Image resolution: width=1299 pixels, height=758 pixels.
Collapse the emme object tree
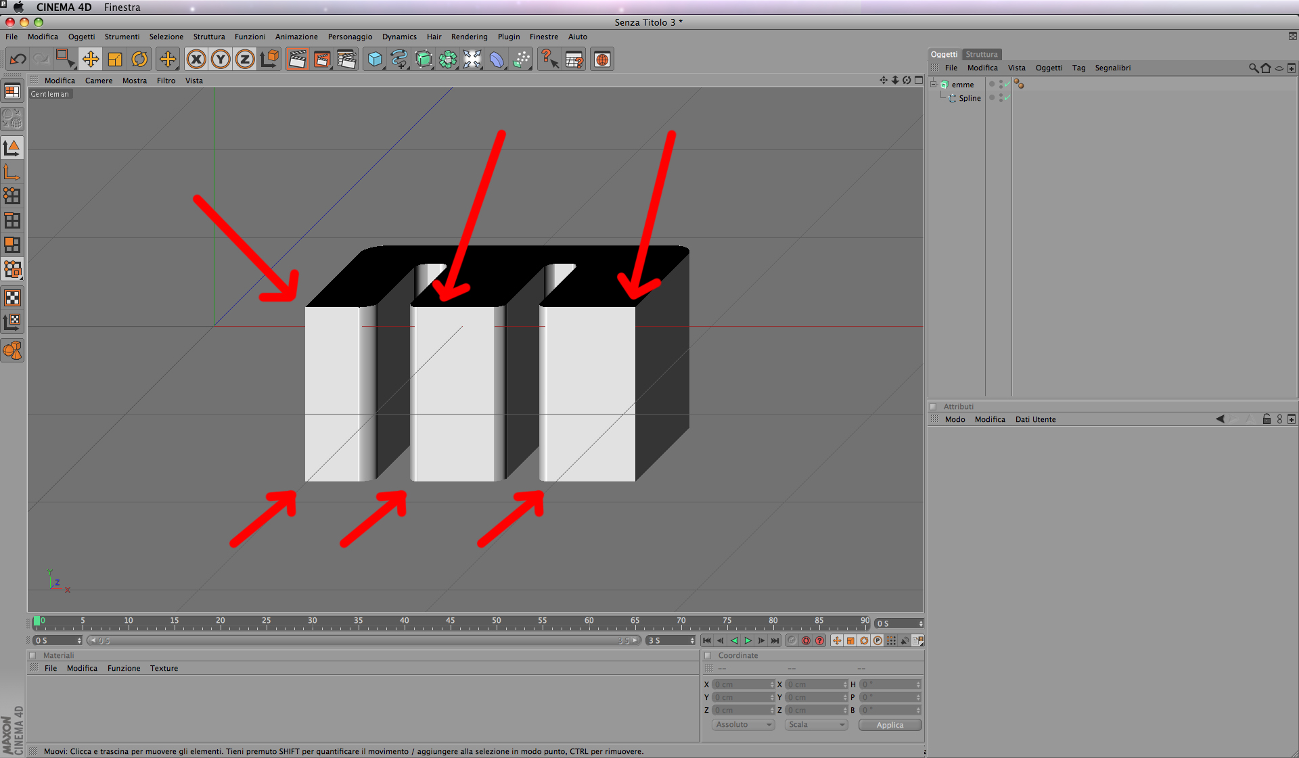point(934,85)
